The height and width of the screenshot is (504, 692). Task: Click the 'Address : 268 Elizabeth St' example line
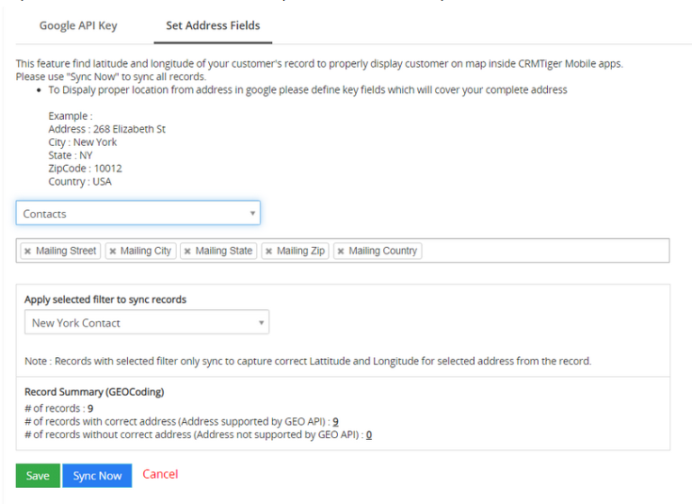107,129
